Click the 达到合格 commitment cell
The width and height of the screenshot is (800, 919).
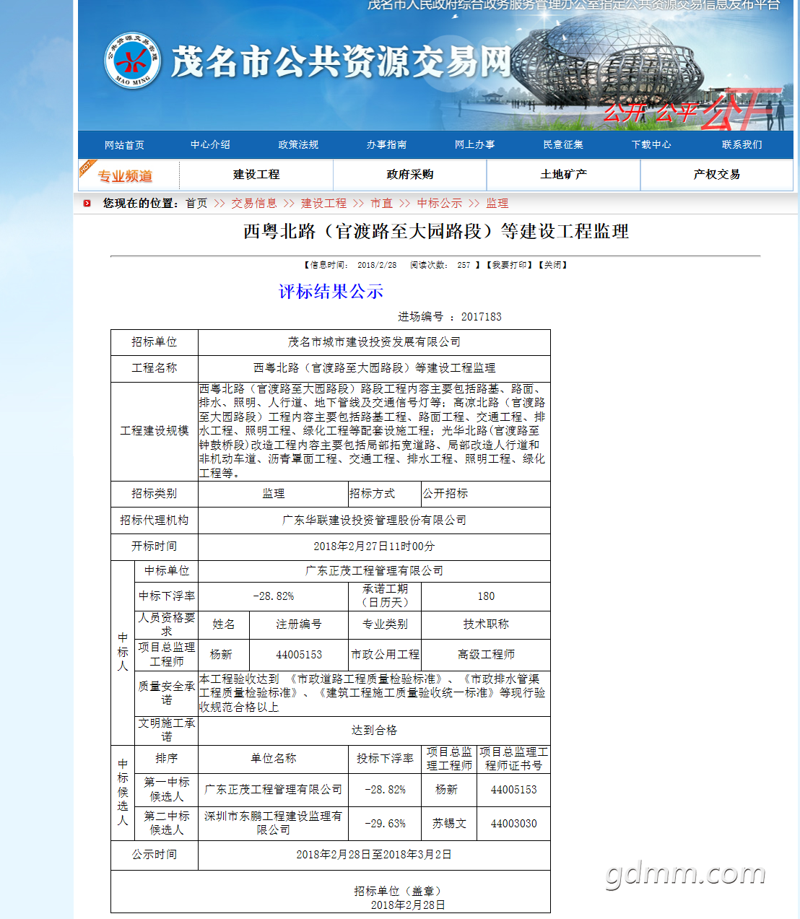pyautogui.click(x=374, y=731)
